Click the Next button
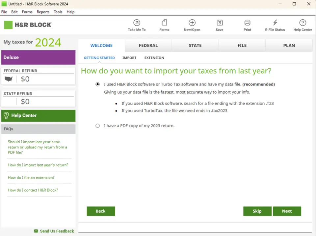This screenshot has height=236, width=316. point(287,211)
